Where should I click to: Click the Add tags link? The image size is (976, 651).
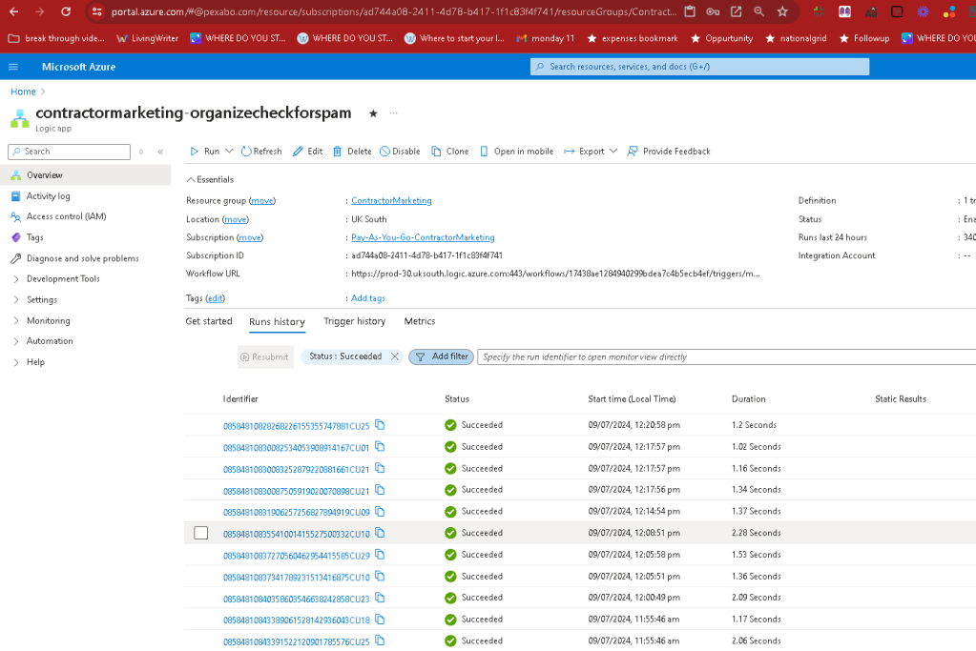point(368,298)
